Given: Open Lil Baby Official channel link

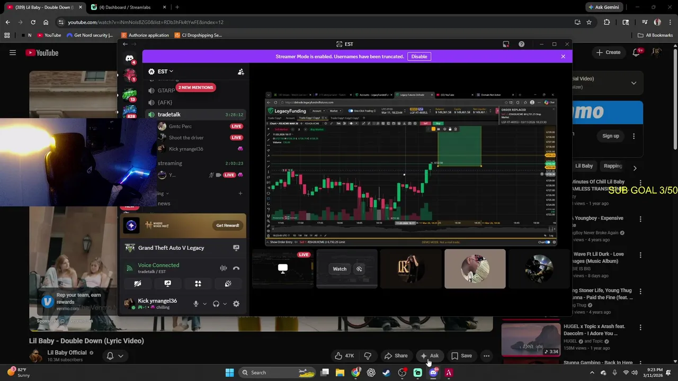Looking at the screenshot, I should tap(67, 352).
